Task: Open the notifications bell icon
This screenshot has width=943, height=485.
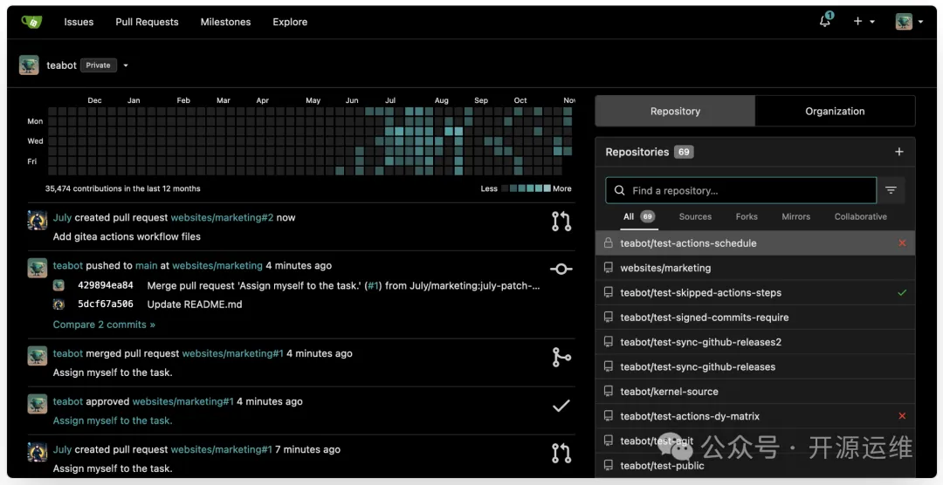Action: (x=825, y=22)
